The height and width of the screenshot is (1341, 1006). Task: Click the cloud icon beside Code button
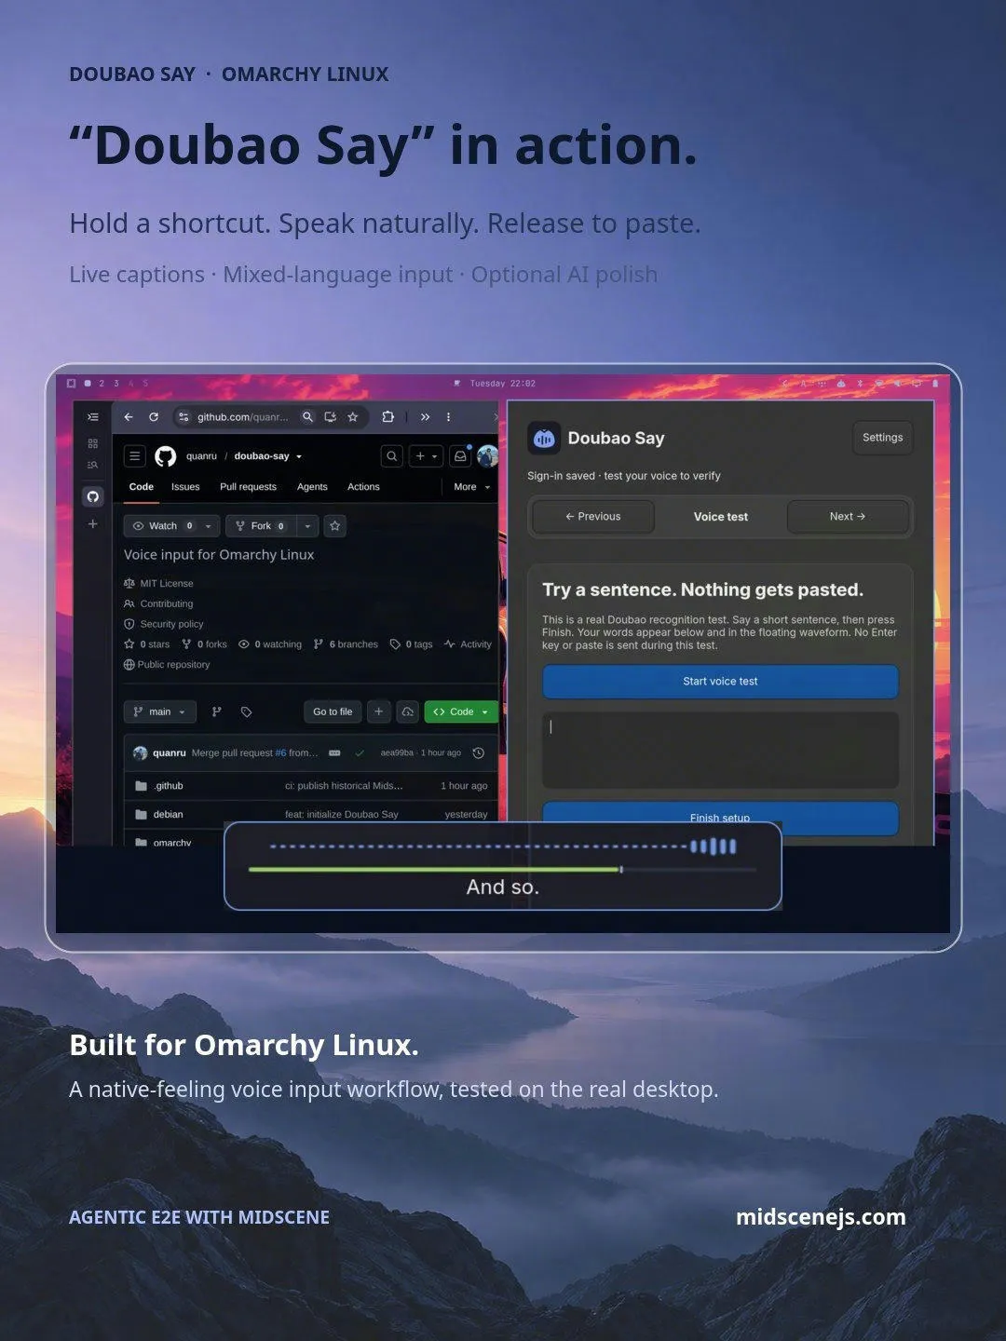(408, 712)
